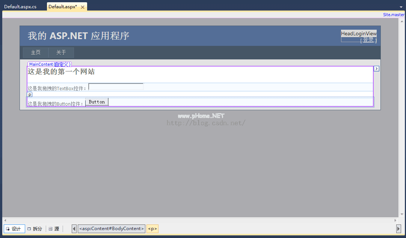Open the Site.master link
Image resolution: width=406 pixels, height=238 pixels.
click(x=394, y=15)
